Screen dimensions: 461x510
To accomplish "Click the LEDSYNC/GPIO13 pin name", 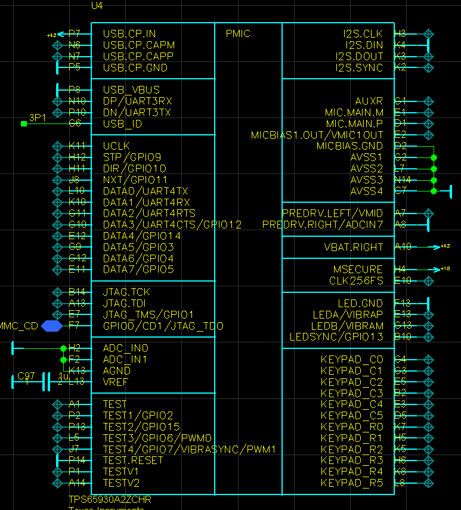I will 336,337.
